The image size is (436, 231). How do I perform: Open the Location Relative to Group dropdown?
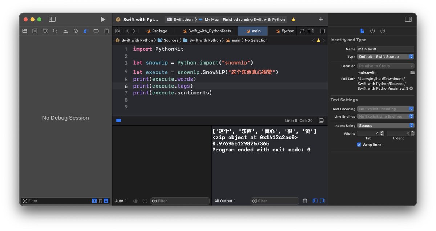click(385, 66)
